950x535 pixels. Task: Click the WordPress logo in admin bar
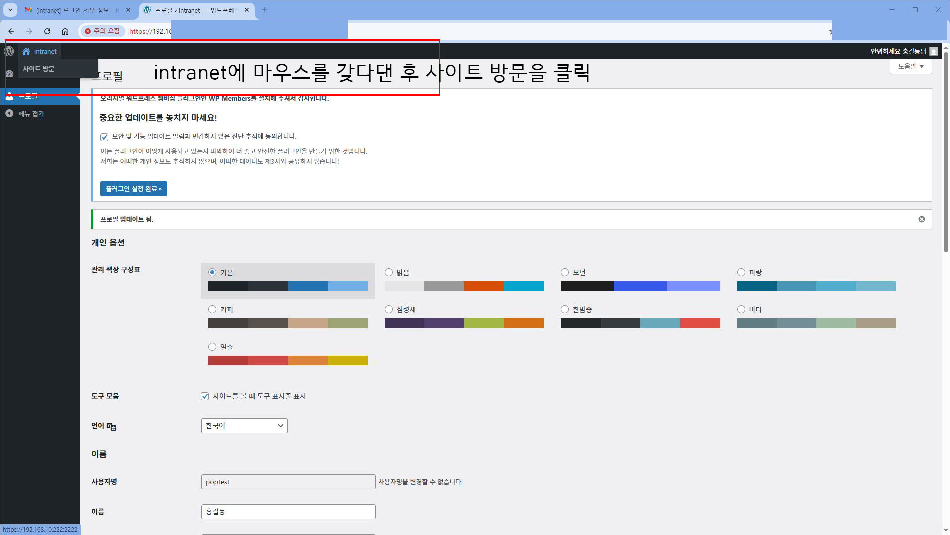coord(9,51)
